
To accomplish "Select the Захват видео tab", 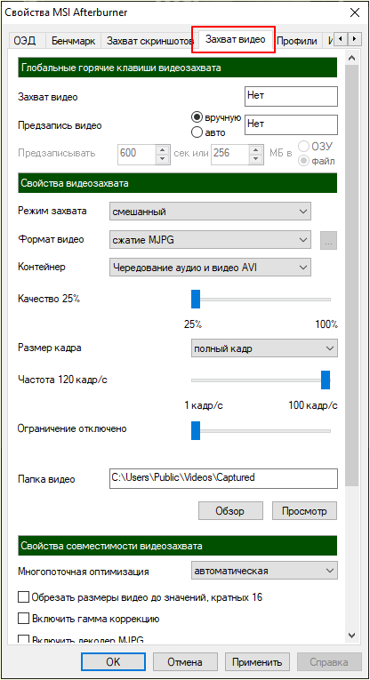I will (x=235, y=39).
